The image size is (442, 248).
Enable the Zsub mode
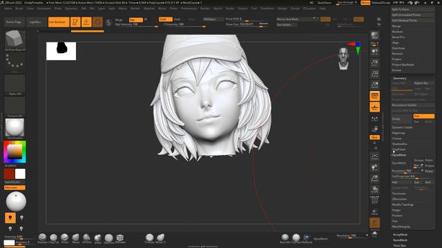[177, 19]
